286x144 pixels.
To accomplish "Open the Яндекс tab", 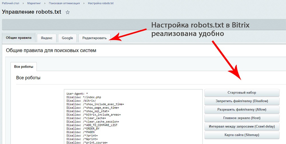I will 47,38.
